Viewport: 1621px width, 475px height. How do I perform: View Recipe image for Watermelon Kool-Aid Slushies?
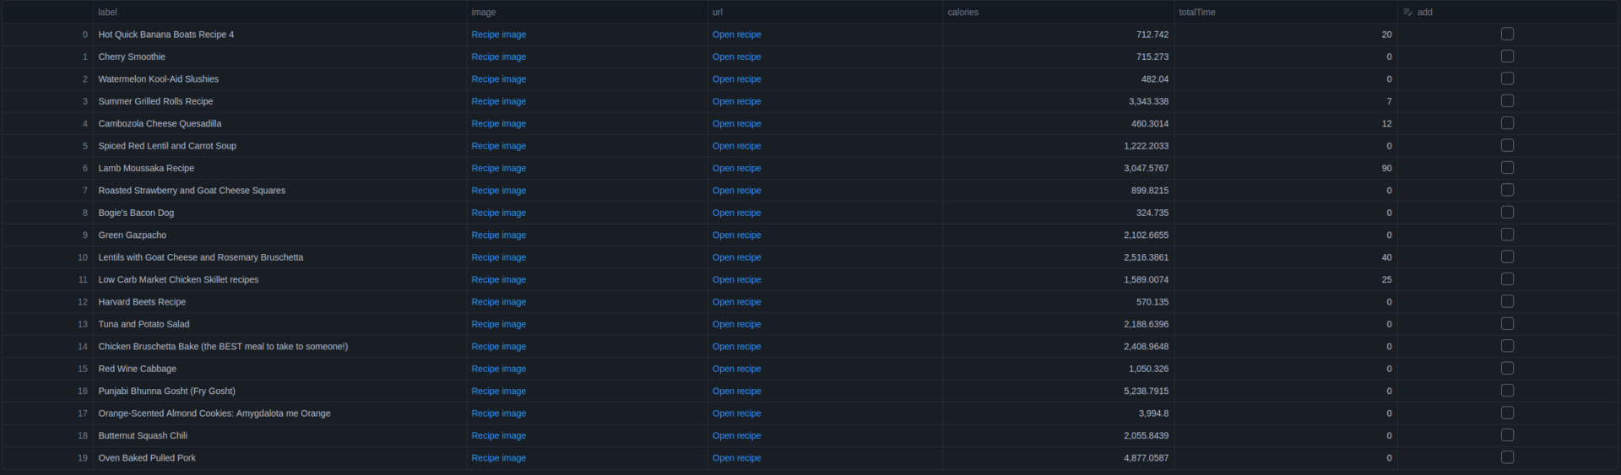pos(498,79)
